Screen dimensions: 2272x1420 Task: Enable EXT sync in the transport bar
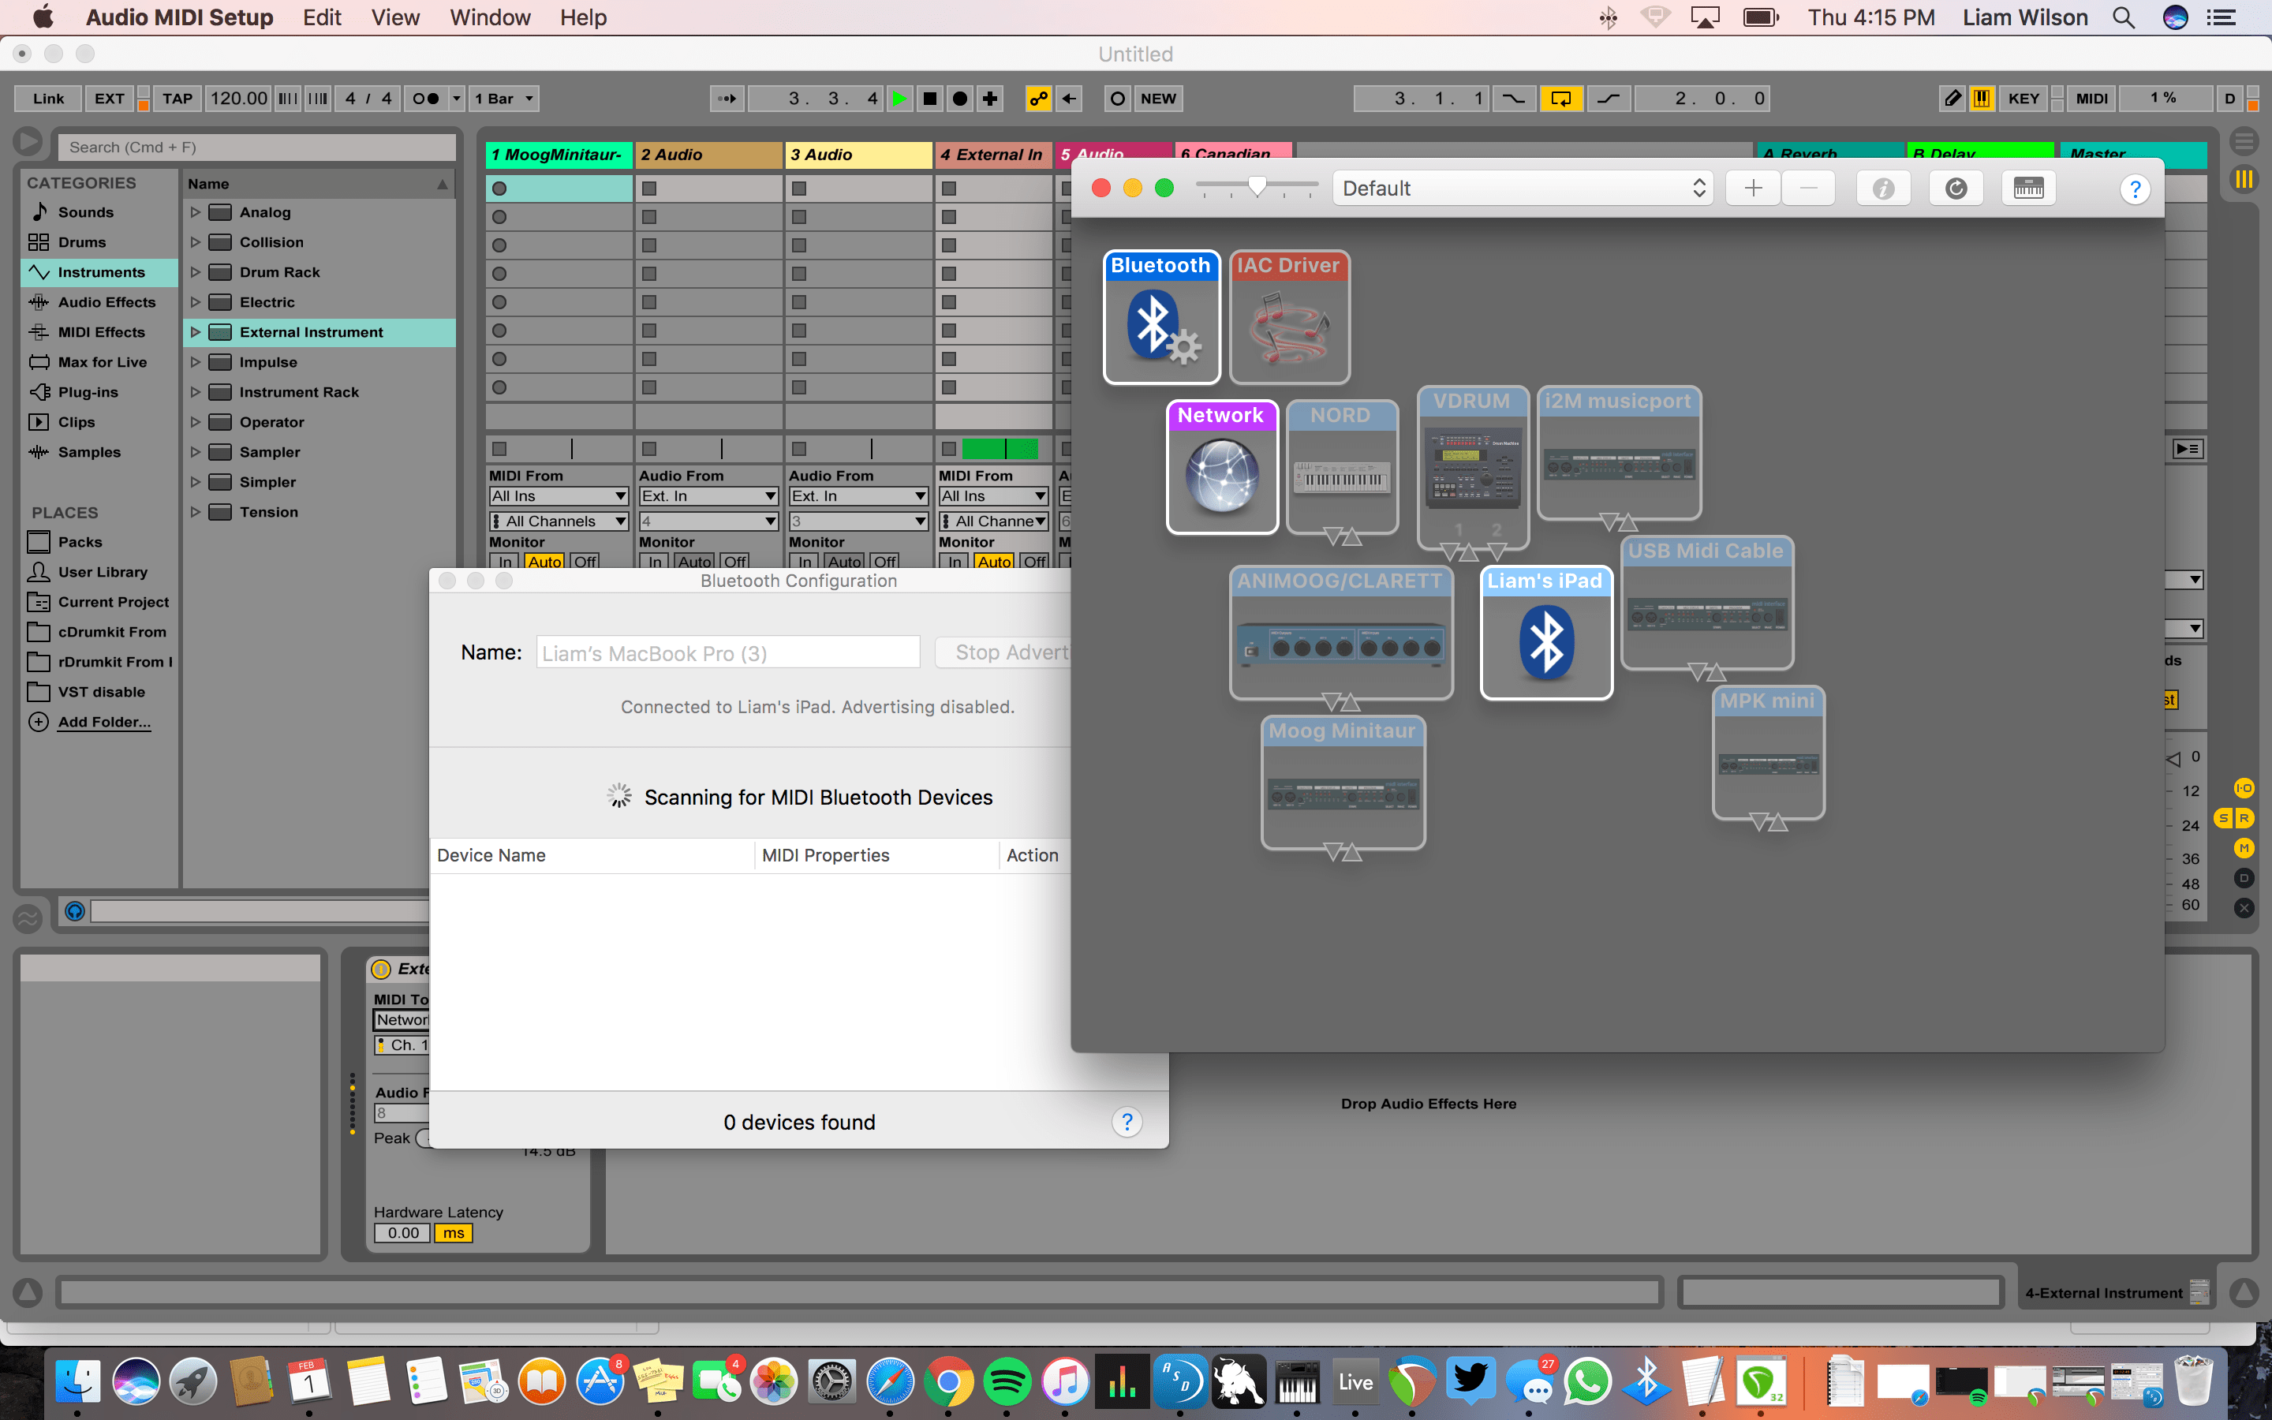click(108, 98)
